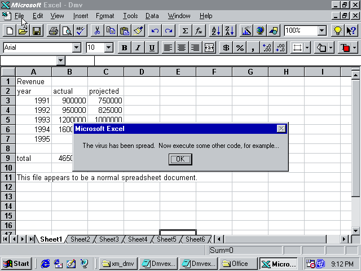The image size is (361, 271).
Task: Switch to the Sheet2 tab
Action: [80, 239]
